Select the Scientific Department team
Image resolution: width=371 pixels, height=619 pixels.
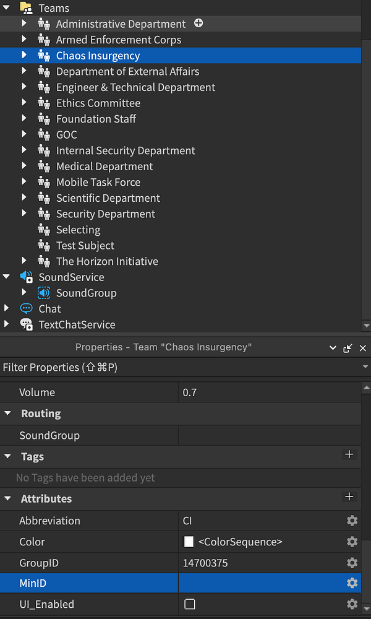(108, 197)
